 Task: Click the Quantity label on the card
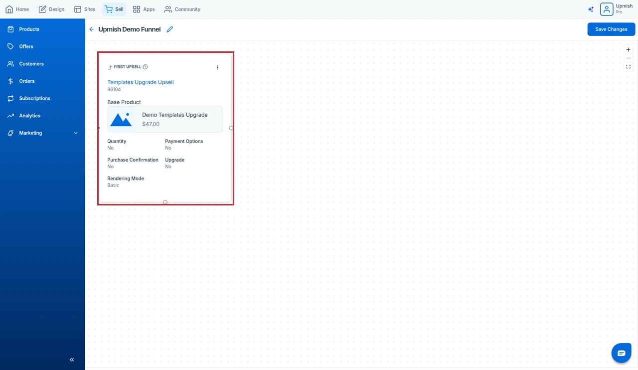tap(117, 142)
